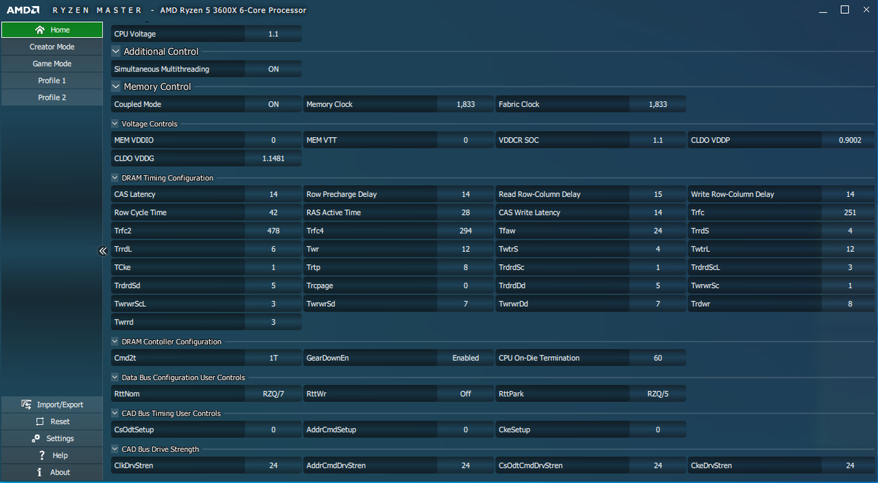Switch to Game Mode
878x483 pixels.
pyautogui.click(x=51, y=64)
